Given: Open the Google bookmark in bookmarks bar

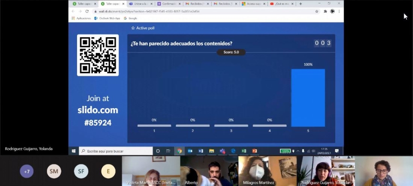Looking at the screenshot, I should coord(130,18).
